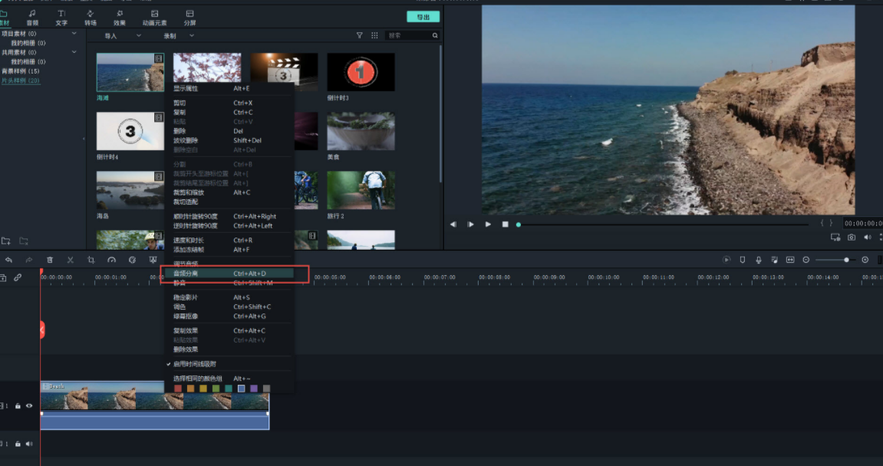
Task: Play the preview video
Action: (x=488, y=224)
